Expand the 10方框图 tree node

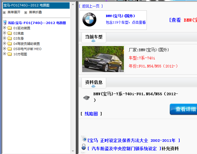[5, 54]
